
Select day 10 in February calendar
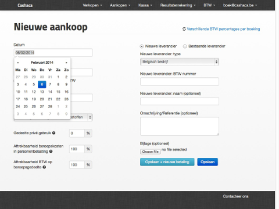[x=18, y=92]
